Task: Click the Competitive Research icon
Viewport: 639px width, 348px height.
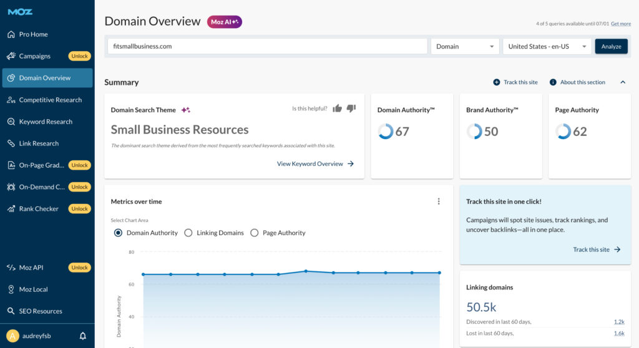Action: tap(11, 100)
